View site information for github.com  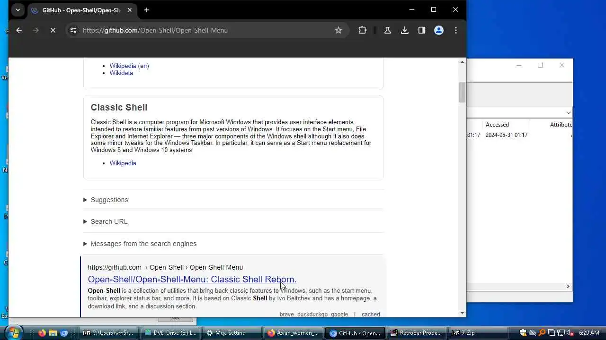coord(73,30)
